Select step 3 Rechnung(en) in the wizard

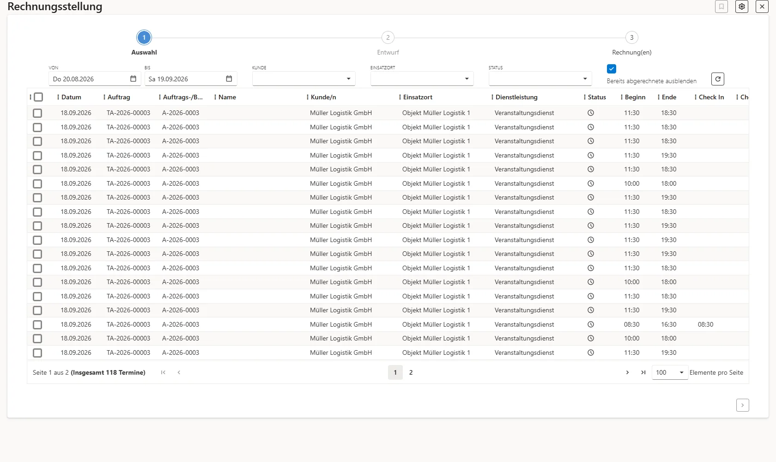tap(632, 37)
